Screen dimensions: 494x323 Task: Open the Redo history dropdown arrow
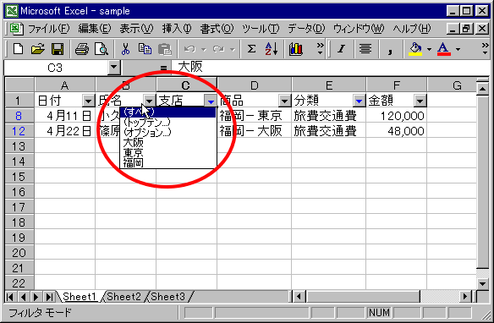(233, 49)
